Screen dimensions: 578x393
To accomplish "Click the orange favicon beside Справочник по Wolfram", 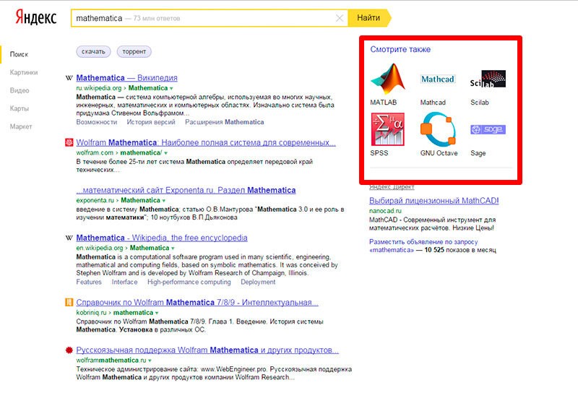I will 69,302.
